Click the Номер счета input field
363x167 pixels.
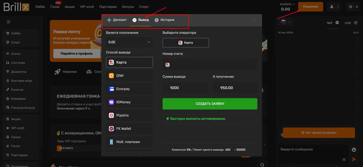coord(210,64)
